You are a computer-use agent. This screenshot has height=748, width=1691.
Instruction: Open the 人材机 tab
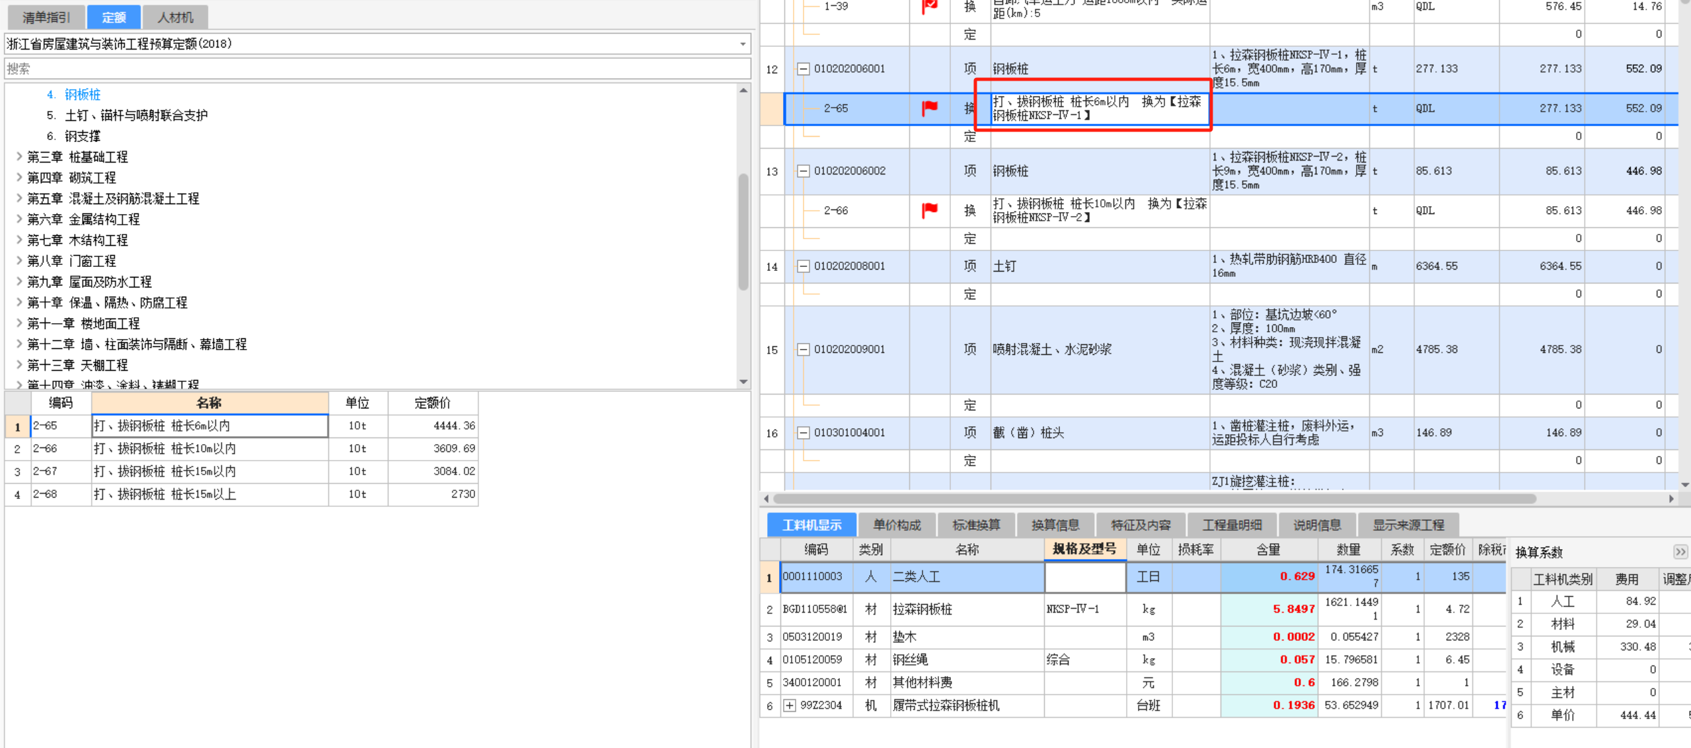pyautogui.click(x=175, y=17)
